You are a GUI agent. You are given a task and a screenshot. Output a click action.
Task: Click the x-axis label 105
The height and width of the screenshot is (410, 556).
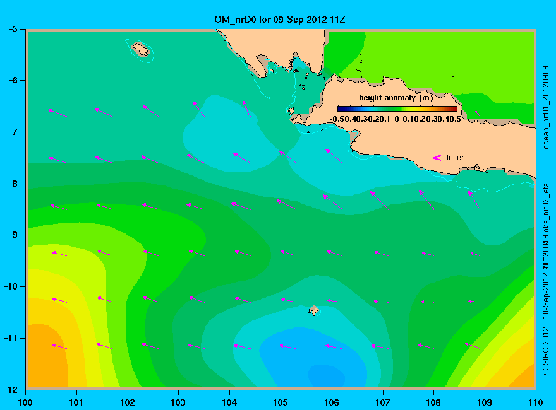pyautogui.click(x=281, y=402)
